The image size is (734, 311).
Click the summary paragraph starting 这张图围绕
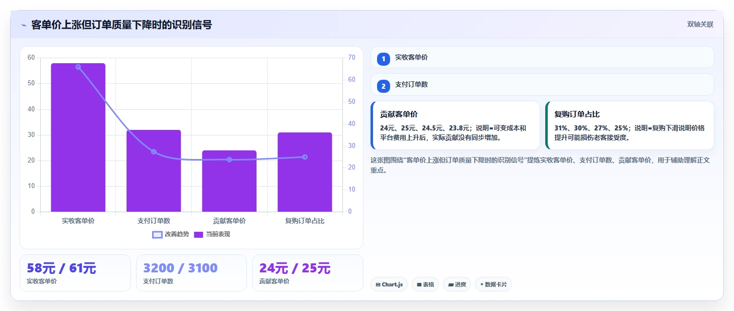coord(540,165)
